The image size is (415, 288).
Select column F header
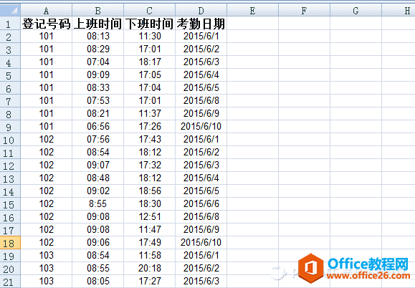point(304,10)
